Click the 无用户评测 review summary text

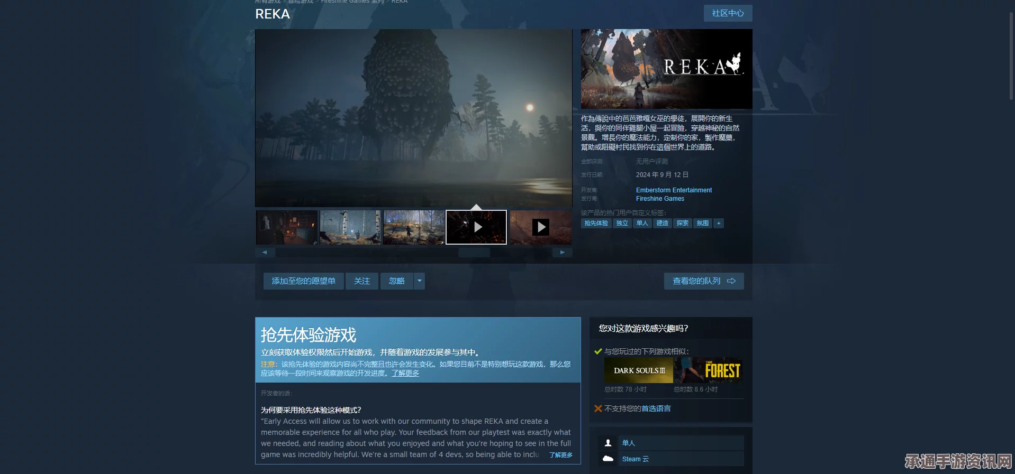pyautogui.click(x=652, y=162)
